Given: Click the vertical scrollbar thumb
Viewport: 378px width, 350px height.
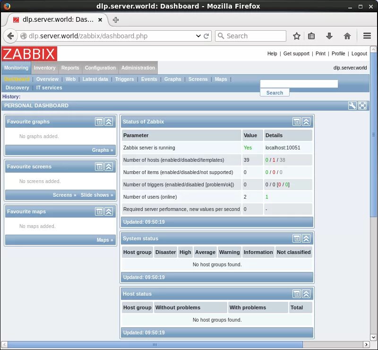Looking at the screenshot, I should click(373, 135).
